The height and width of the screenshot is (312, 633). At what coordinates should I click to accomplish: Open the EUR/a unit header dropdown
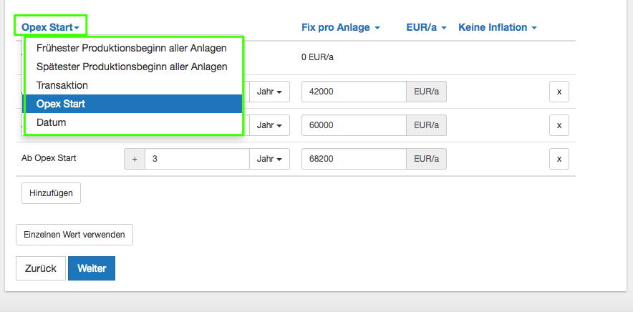point(426,27)
